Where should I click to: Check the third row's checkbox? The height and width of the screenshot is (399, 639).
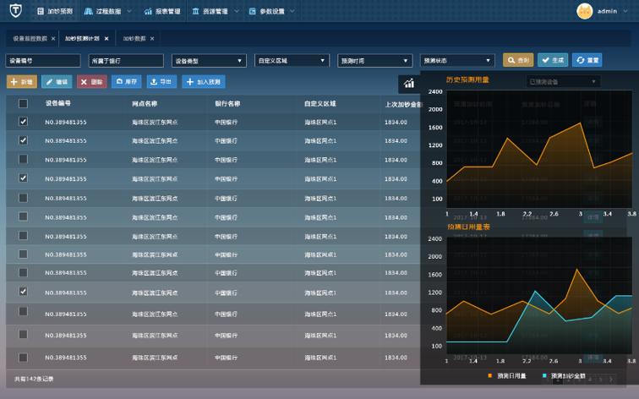tap(23, 160)
